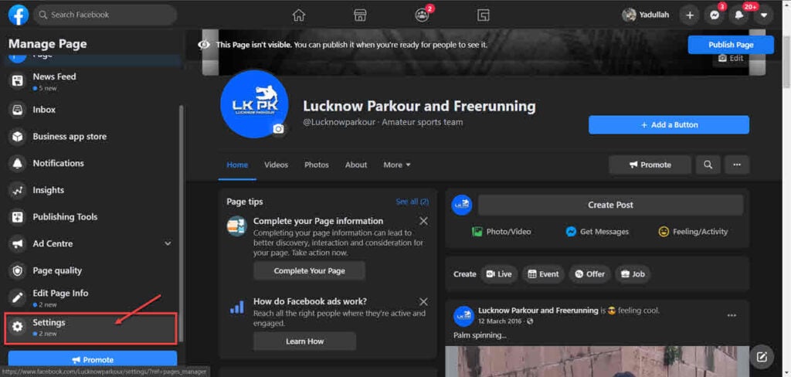Click the new message compose icon
Viewport: 791px width, 377px height.
761,357
